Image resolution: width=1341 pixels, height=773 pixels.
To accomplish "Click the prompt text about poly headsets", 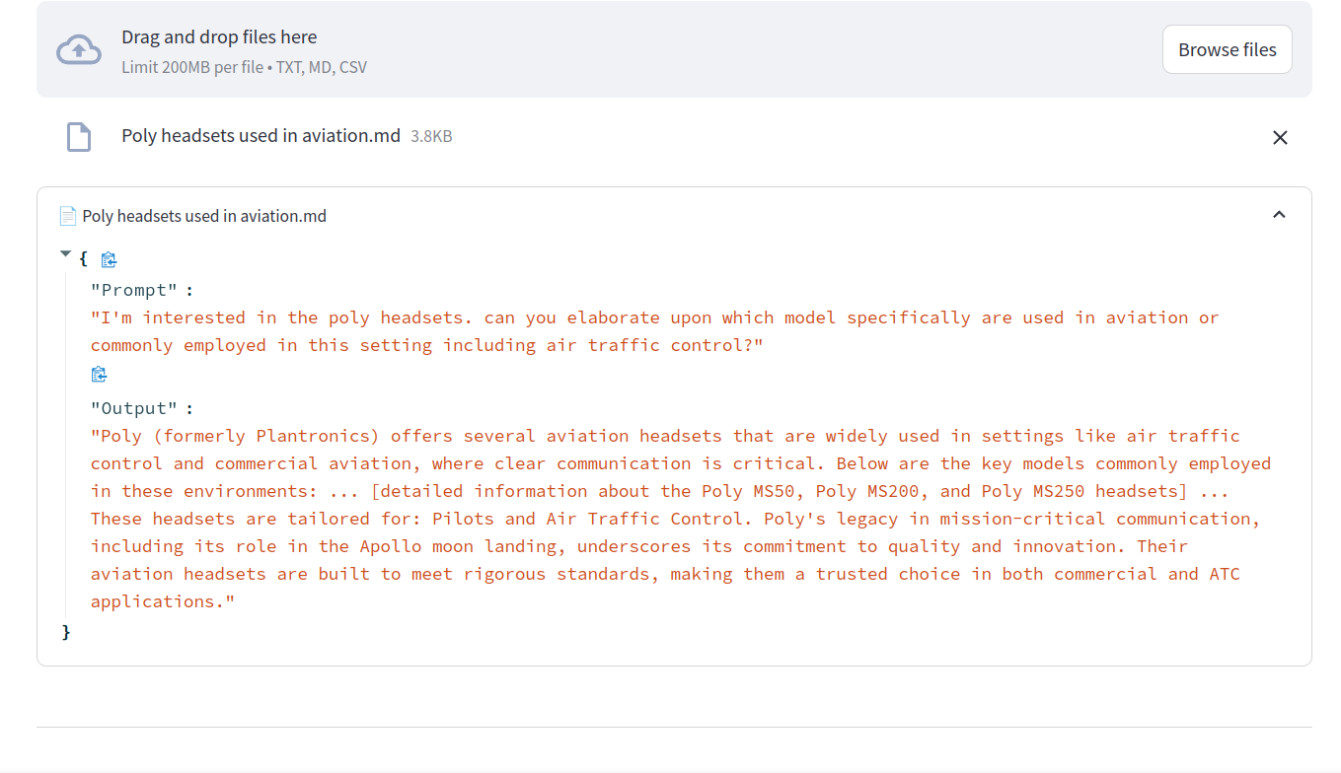I will click(x=654, y=331).
